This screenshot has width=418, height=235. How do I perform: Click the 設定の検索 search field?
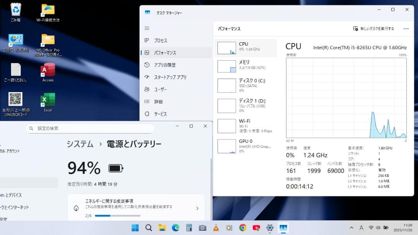90,128
